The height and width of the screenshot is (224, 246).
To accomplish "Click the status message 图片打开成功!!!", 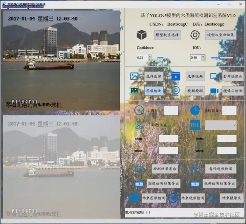I will coord(138,212).
